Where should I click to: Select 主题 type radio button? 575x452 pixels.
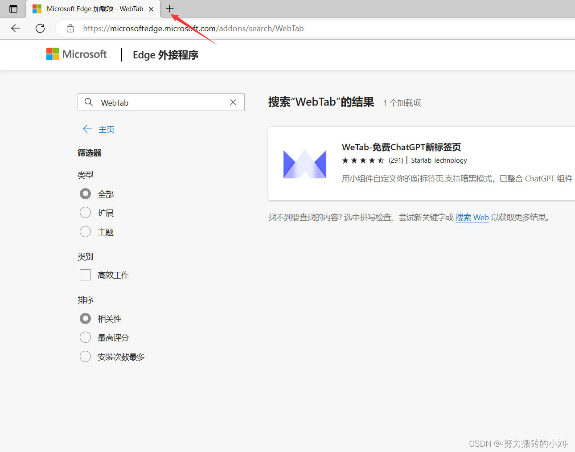pos(85,231)
